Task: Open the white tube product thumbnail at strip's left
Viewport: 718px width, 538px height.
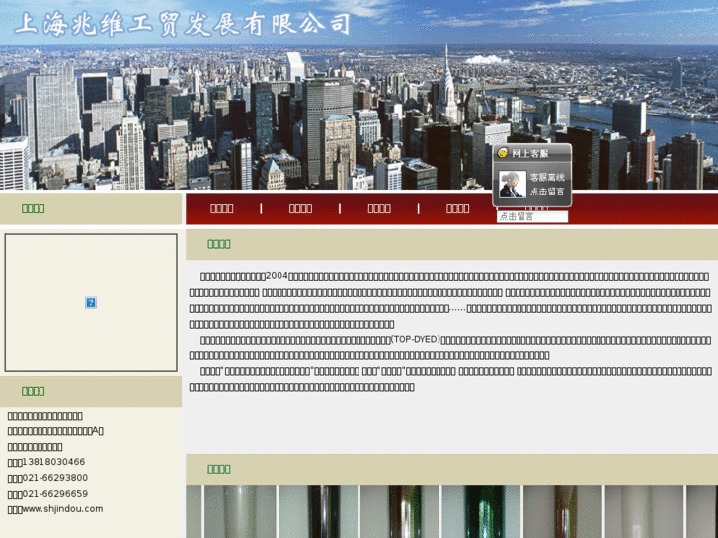Action: [240, 511]
